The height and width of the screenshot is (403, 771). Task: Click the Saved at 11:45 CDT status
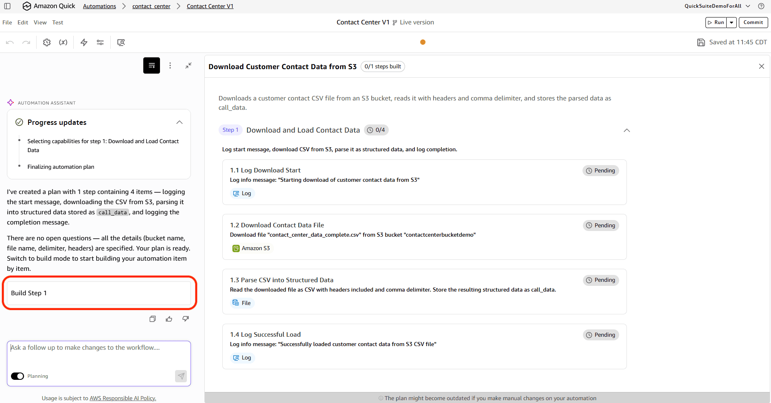point(738,42)
